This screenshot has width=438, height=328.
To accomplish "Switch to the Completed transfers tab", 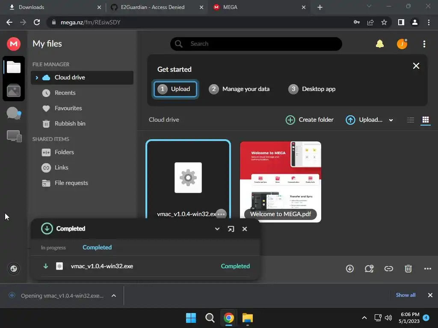I will (x=97, y=247).
